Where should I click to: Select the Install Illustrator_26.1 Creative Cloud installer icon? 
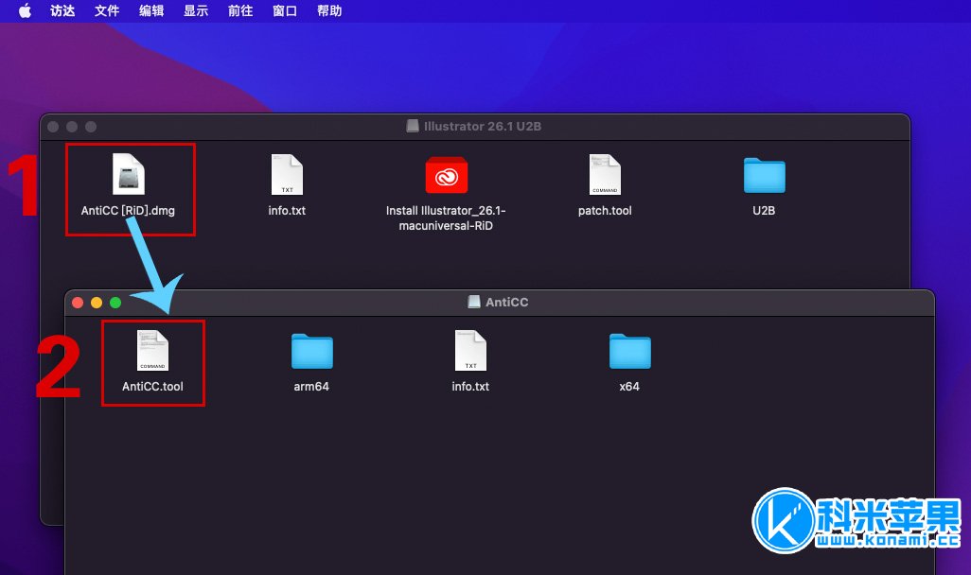[447, 175]
